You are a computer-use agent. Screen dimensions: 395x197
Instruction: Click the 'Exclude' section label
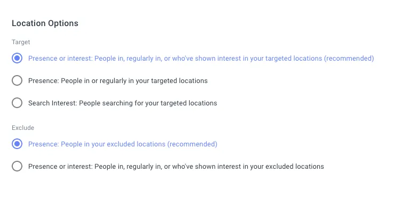click(23, 128)
